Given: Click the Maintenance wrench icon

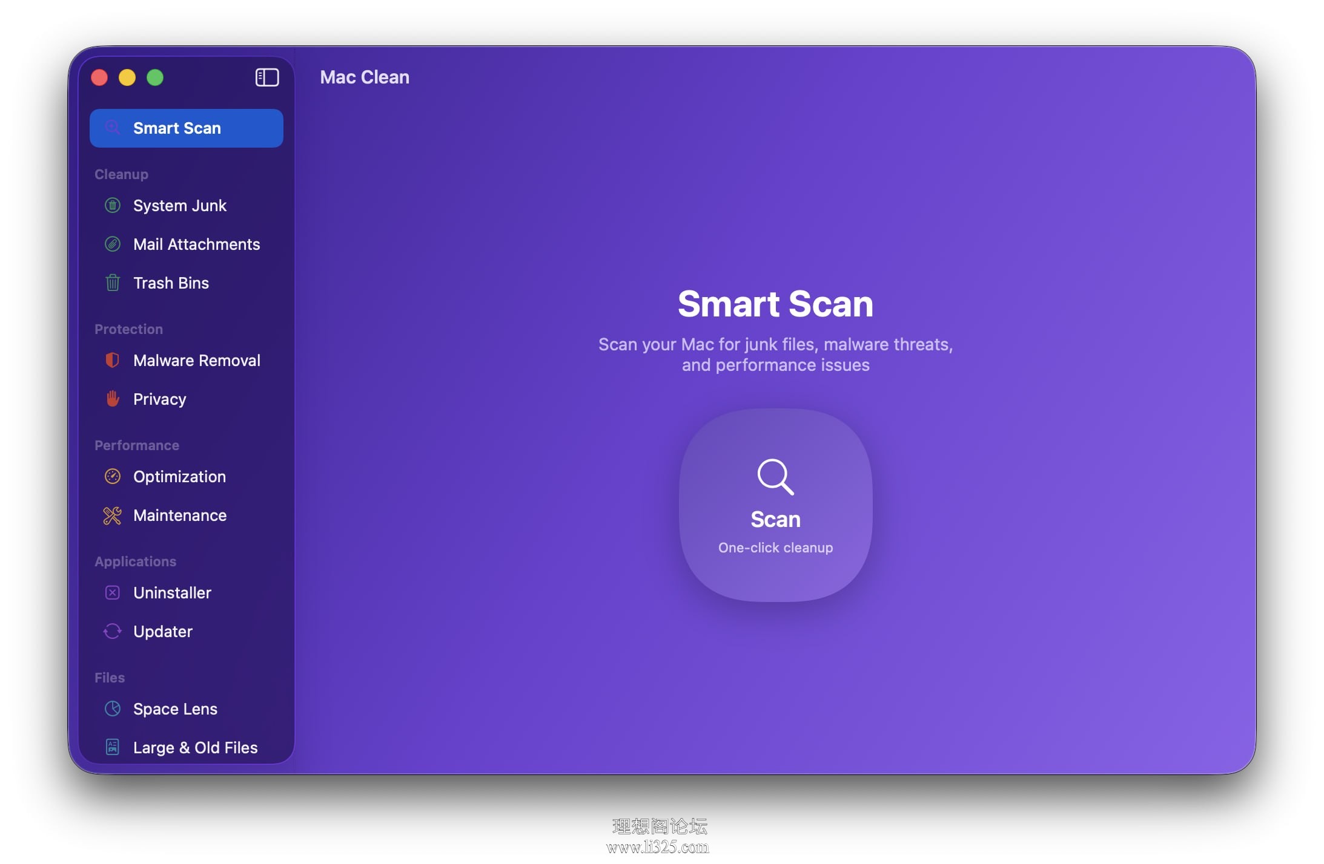Looking at the screenshot, I should [113, 515].
